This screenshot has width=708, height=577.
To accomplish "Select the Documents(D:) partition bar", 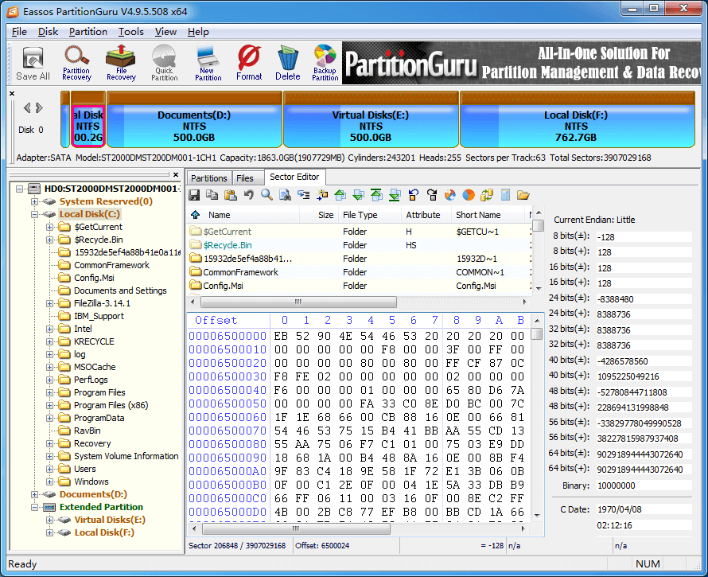I will tap(194, 119).
